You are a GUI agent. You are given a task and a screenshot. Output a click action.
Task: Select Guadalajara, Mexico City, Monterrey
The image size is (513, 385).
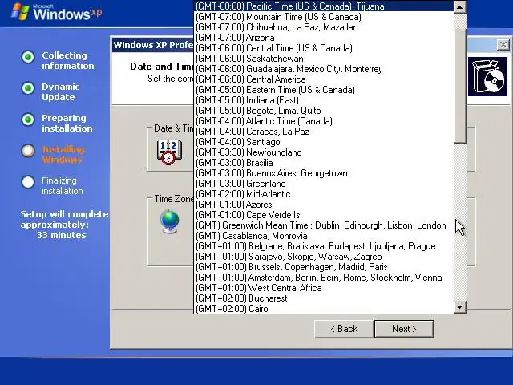324,69
